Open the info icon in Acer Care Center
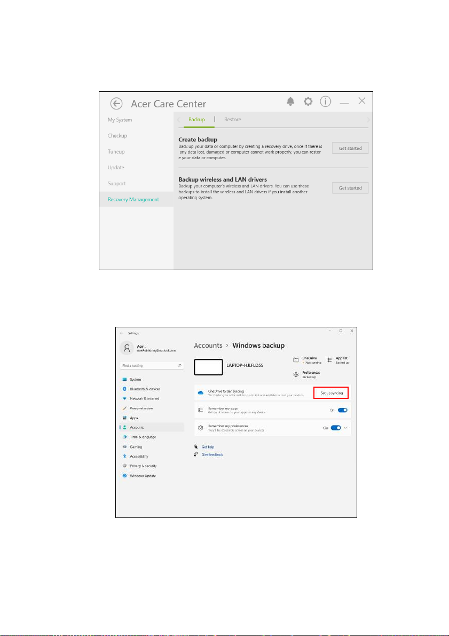The image size is (449, 636). 325,101
